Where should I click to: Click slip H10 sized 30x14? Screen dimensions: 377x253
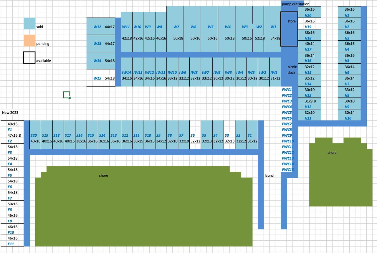click(x=348, y=115)
